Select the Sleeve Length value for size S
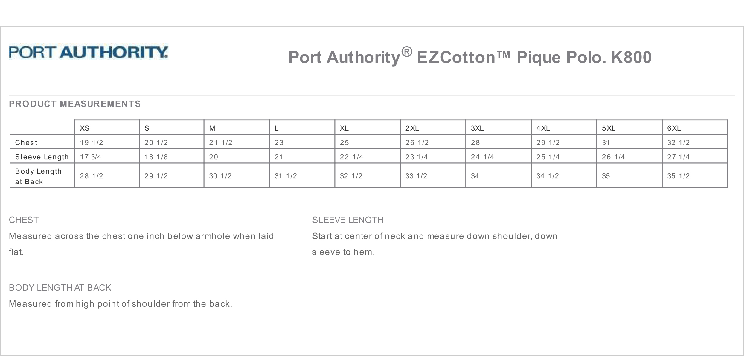 156,157
